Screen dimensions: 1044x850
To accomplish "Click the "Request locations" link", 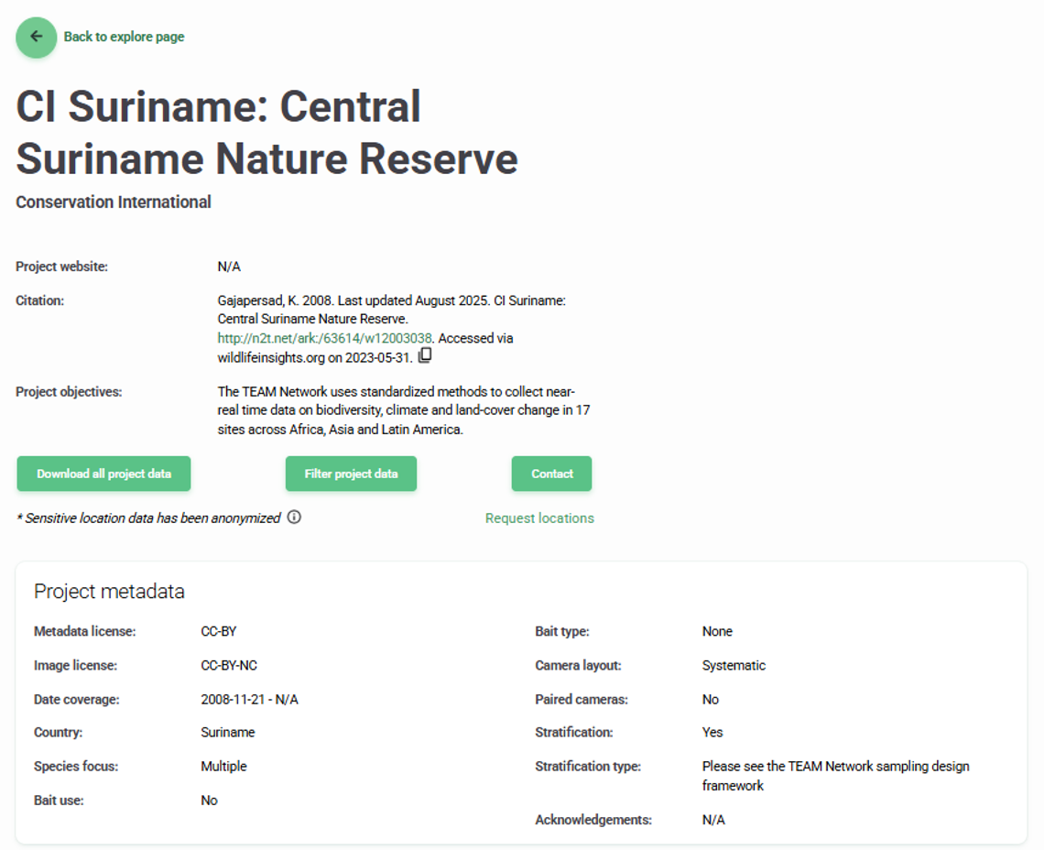I will point(539,518).
